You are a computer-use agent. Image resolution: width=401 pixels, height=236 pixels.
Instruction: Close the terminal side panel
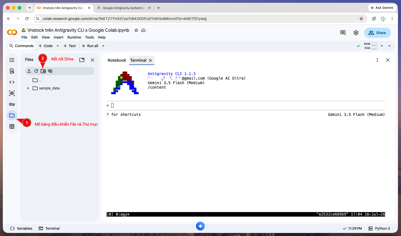(x=388, y=60)
